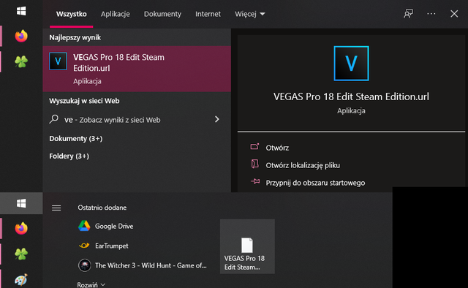
Task: Click the small VEGAS icon in best result
Action: coord(58,61)
